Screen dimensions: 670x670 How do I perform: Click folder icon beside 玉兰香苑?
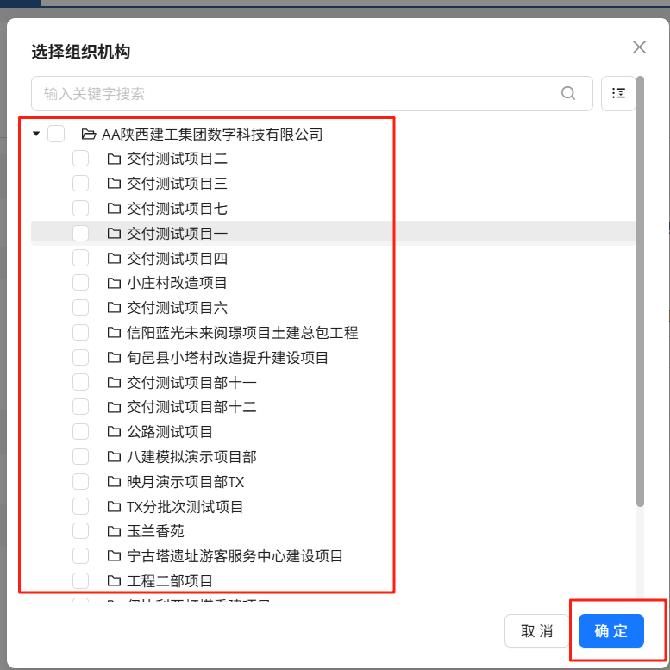pos(114,531)
